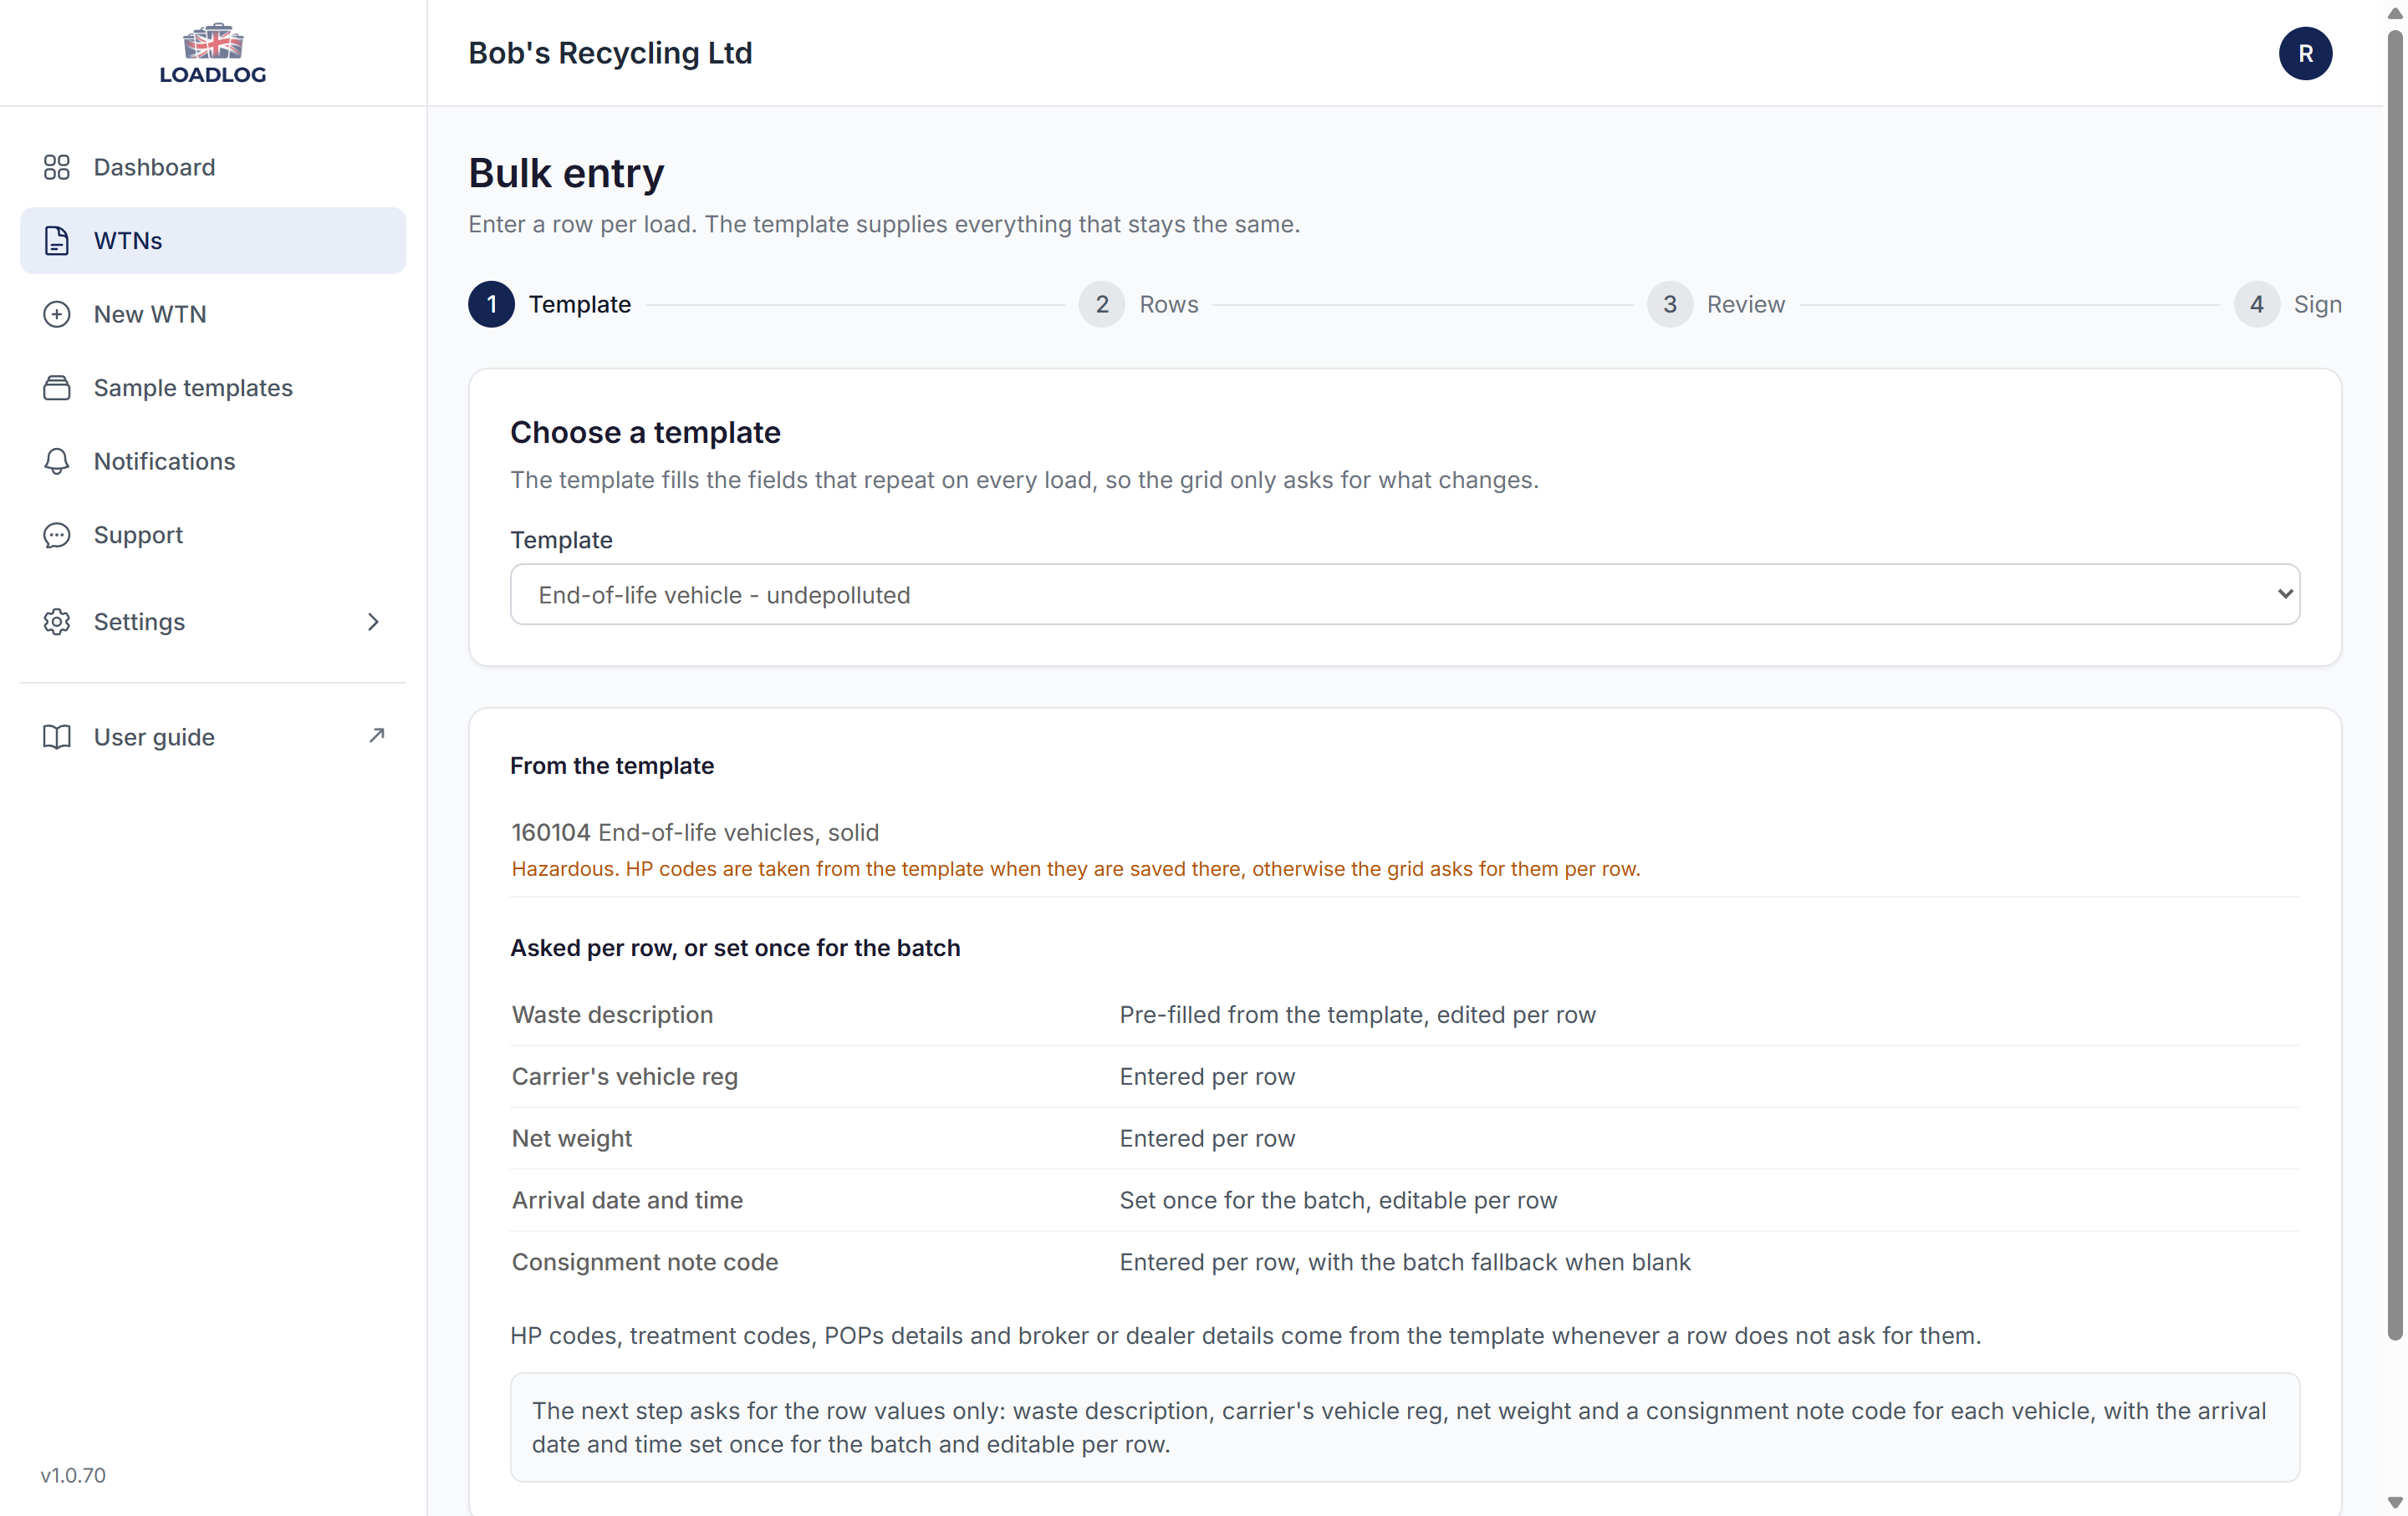Viewport: 2408px width, 1516px height.
Task: Select step 1 Template
Action: point(550,304)
